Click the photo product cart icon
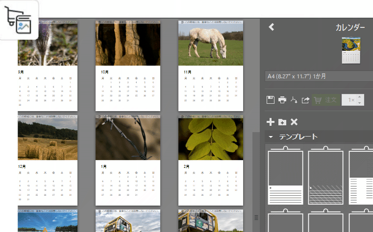The height and width of the screenshot is (232, 373). pyautogui.click(x=18, y=20)
